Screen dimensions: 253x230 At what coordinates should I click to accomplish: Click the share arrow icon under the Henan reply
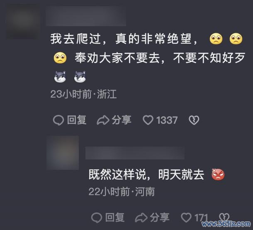point(141,218)
